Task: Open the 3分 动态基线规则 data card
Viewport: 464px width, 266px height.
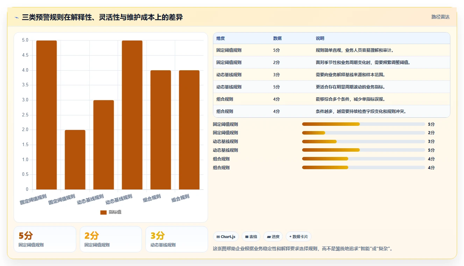Action: click(177, 239)
